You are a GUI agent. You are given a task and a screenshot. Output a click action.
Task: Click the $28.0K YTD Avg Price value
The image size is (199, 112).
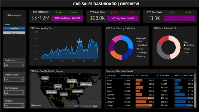(x=97, y=18)
